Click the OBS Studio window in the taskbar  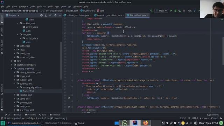[x=56, y=123]
